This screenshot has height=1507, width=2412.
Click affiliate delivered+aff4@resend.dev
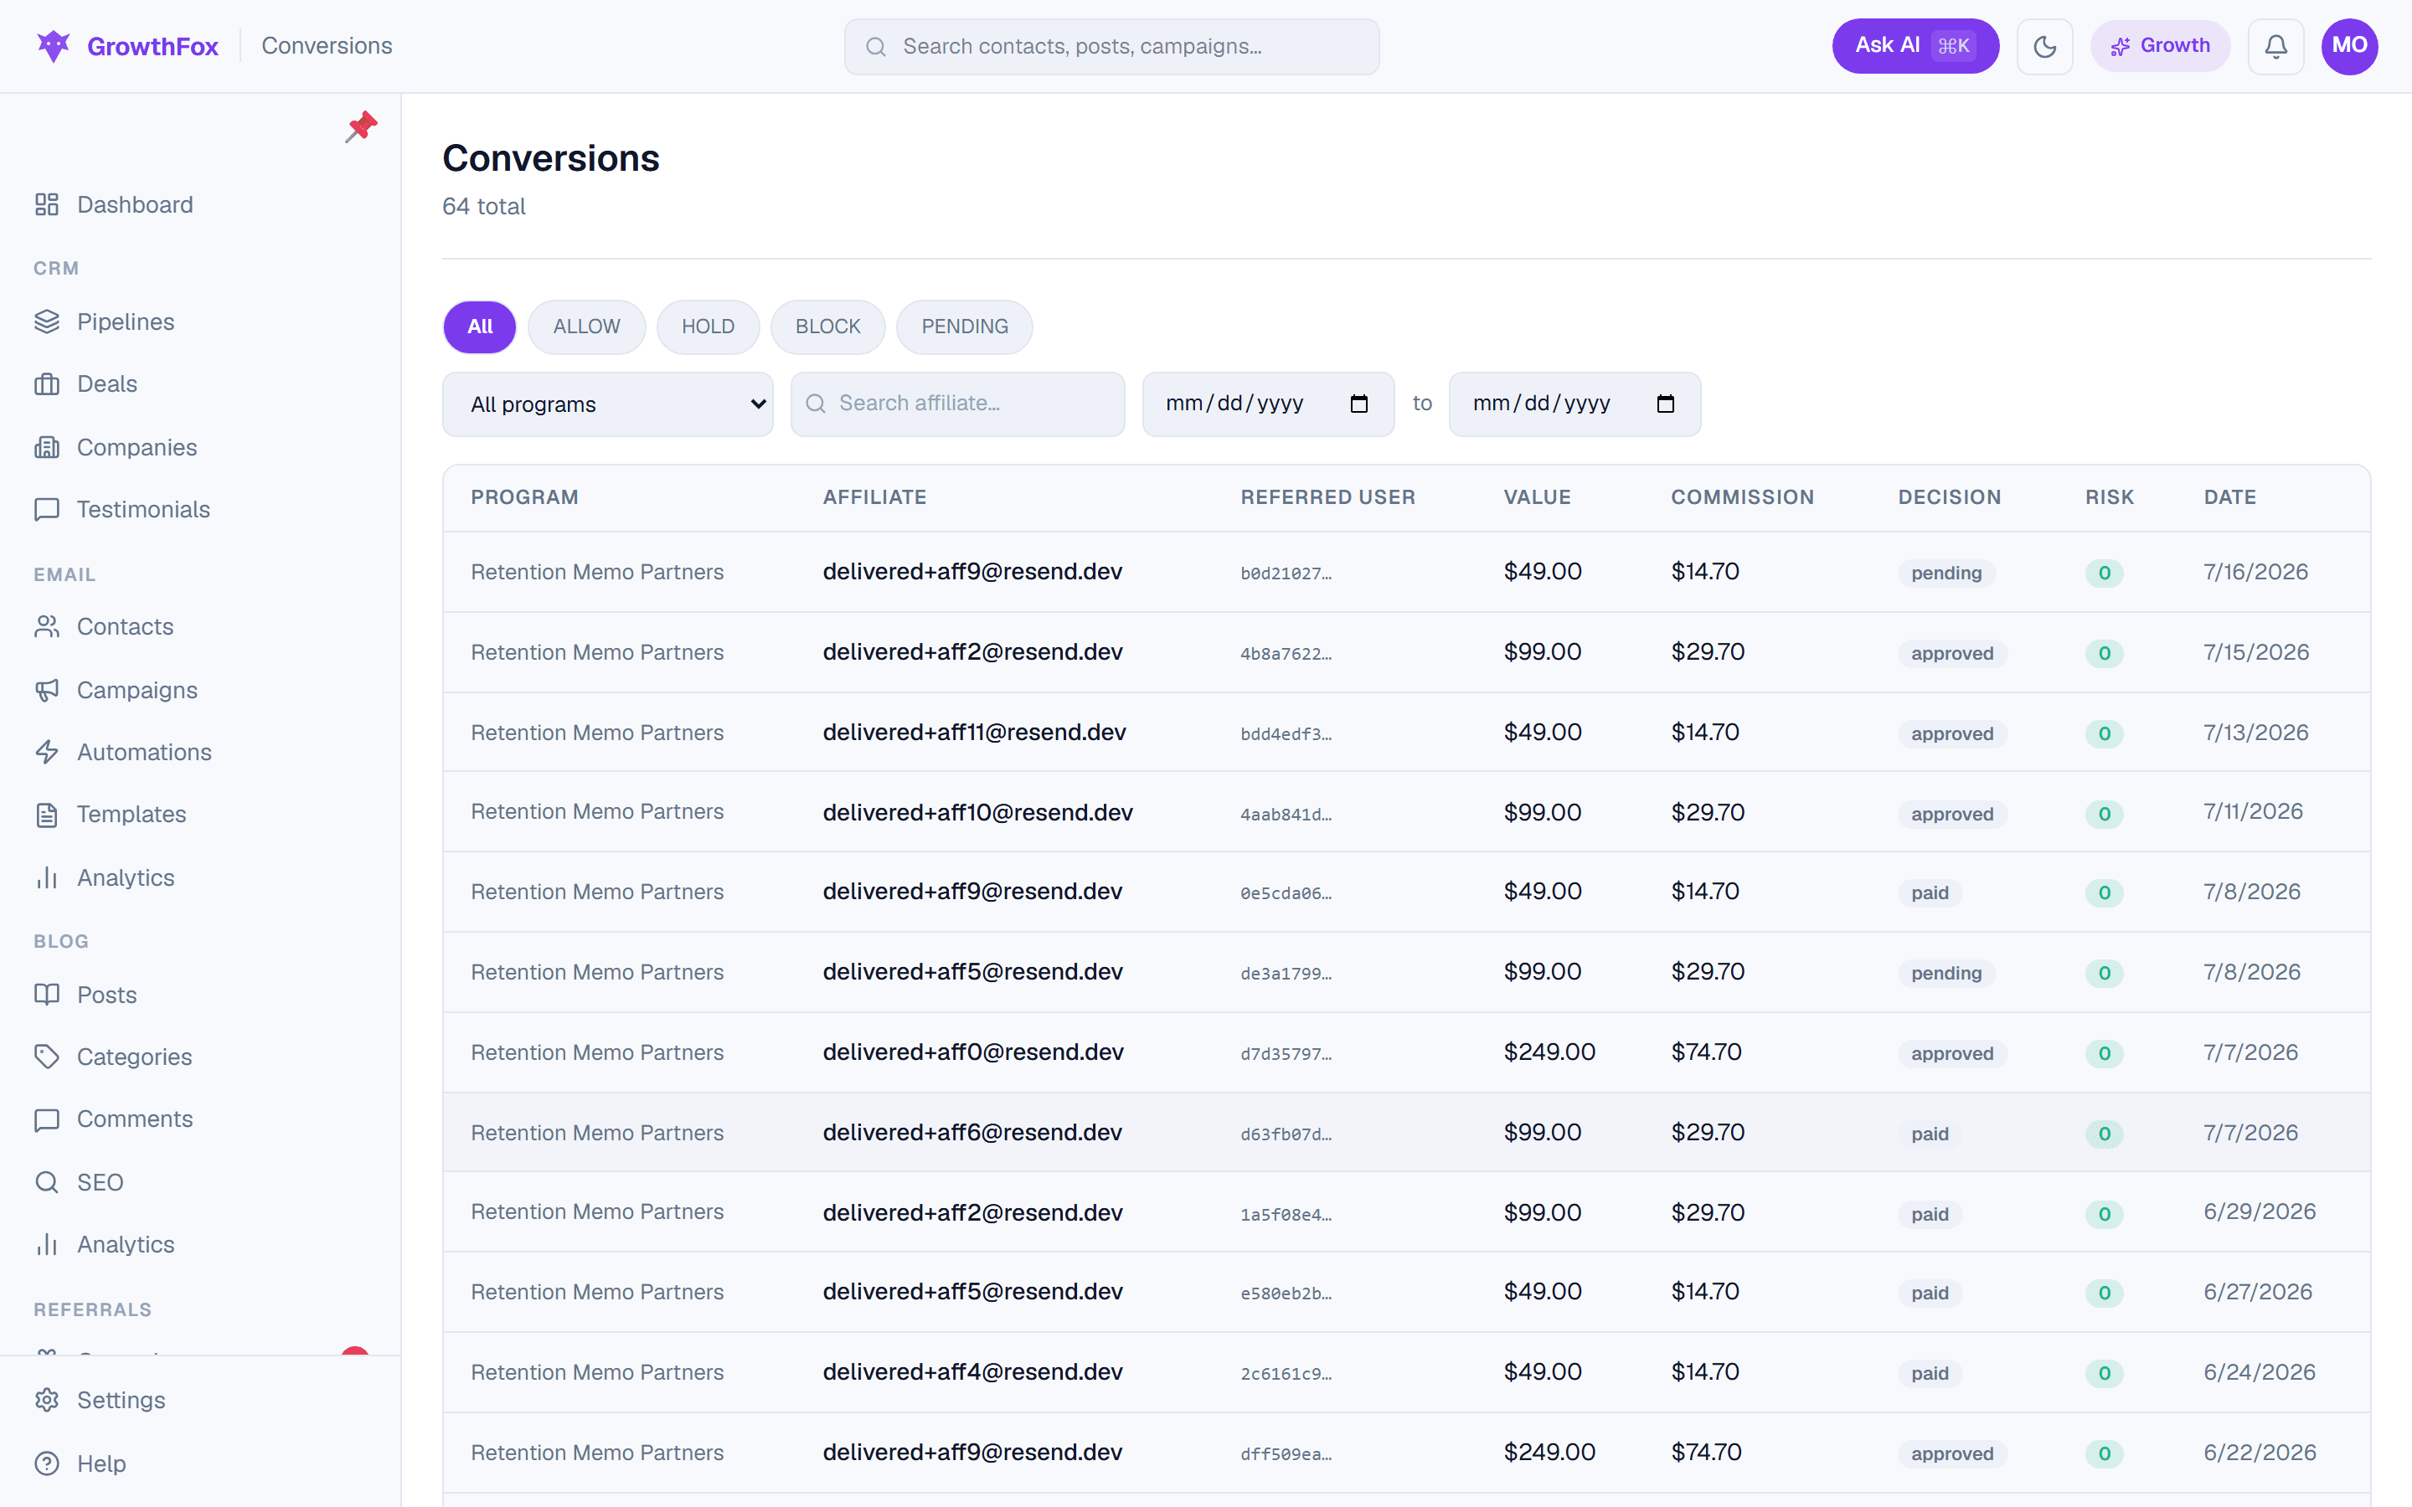tap(971, 1372)
